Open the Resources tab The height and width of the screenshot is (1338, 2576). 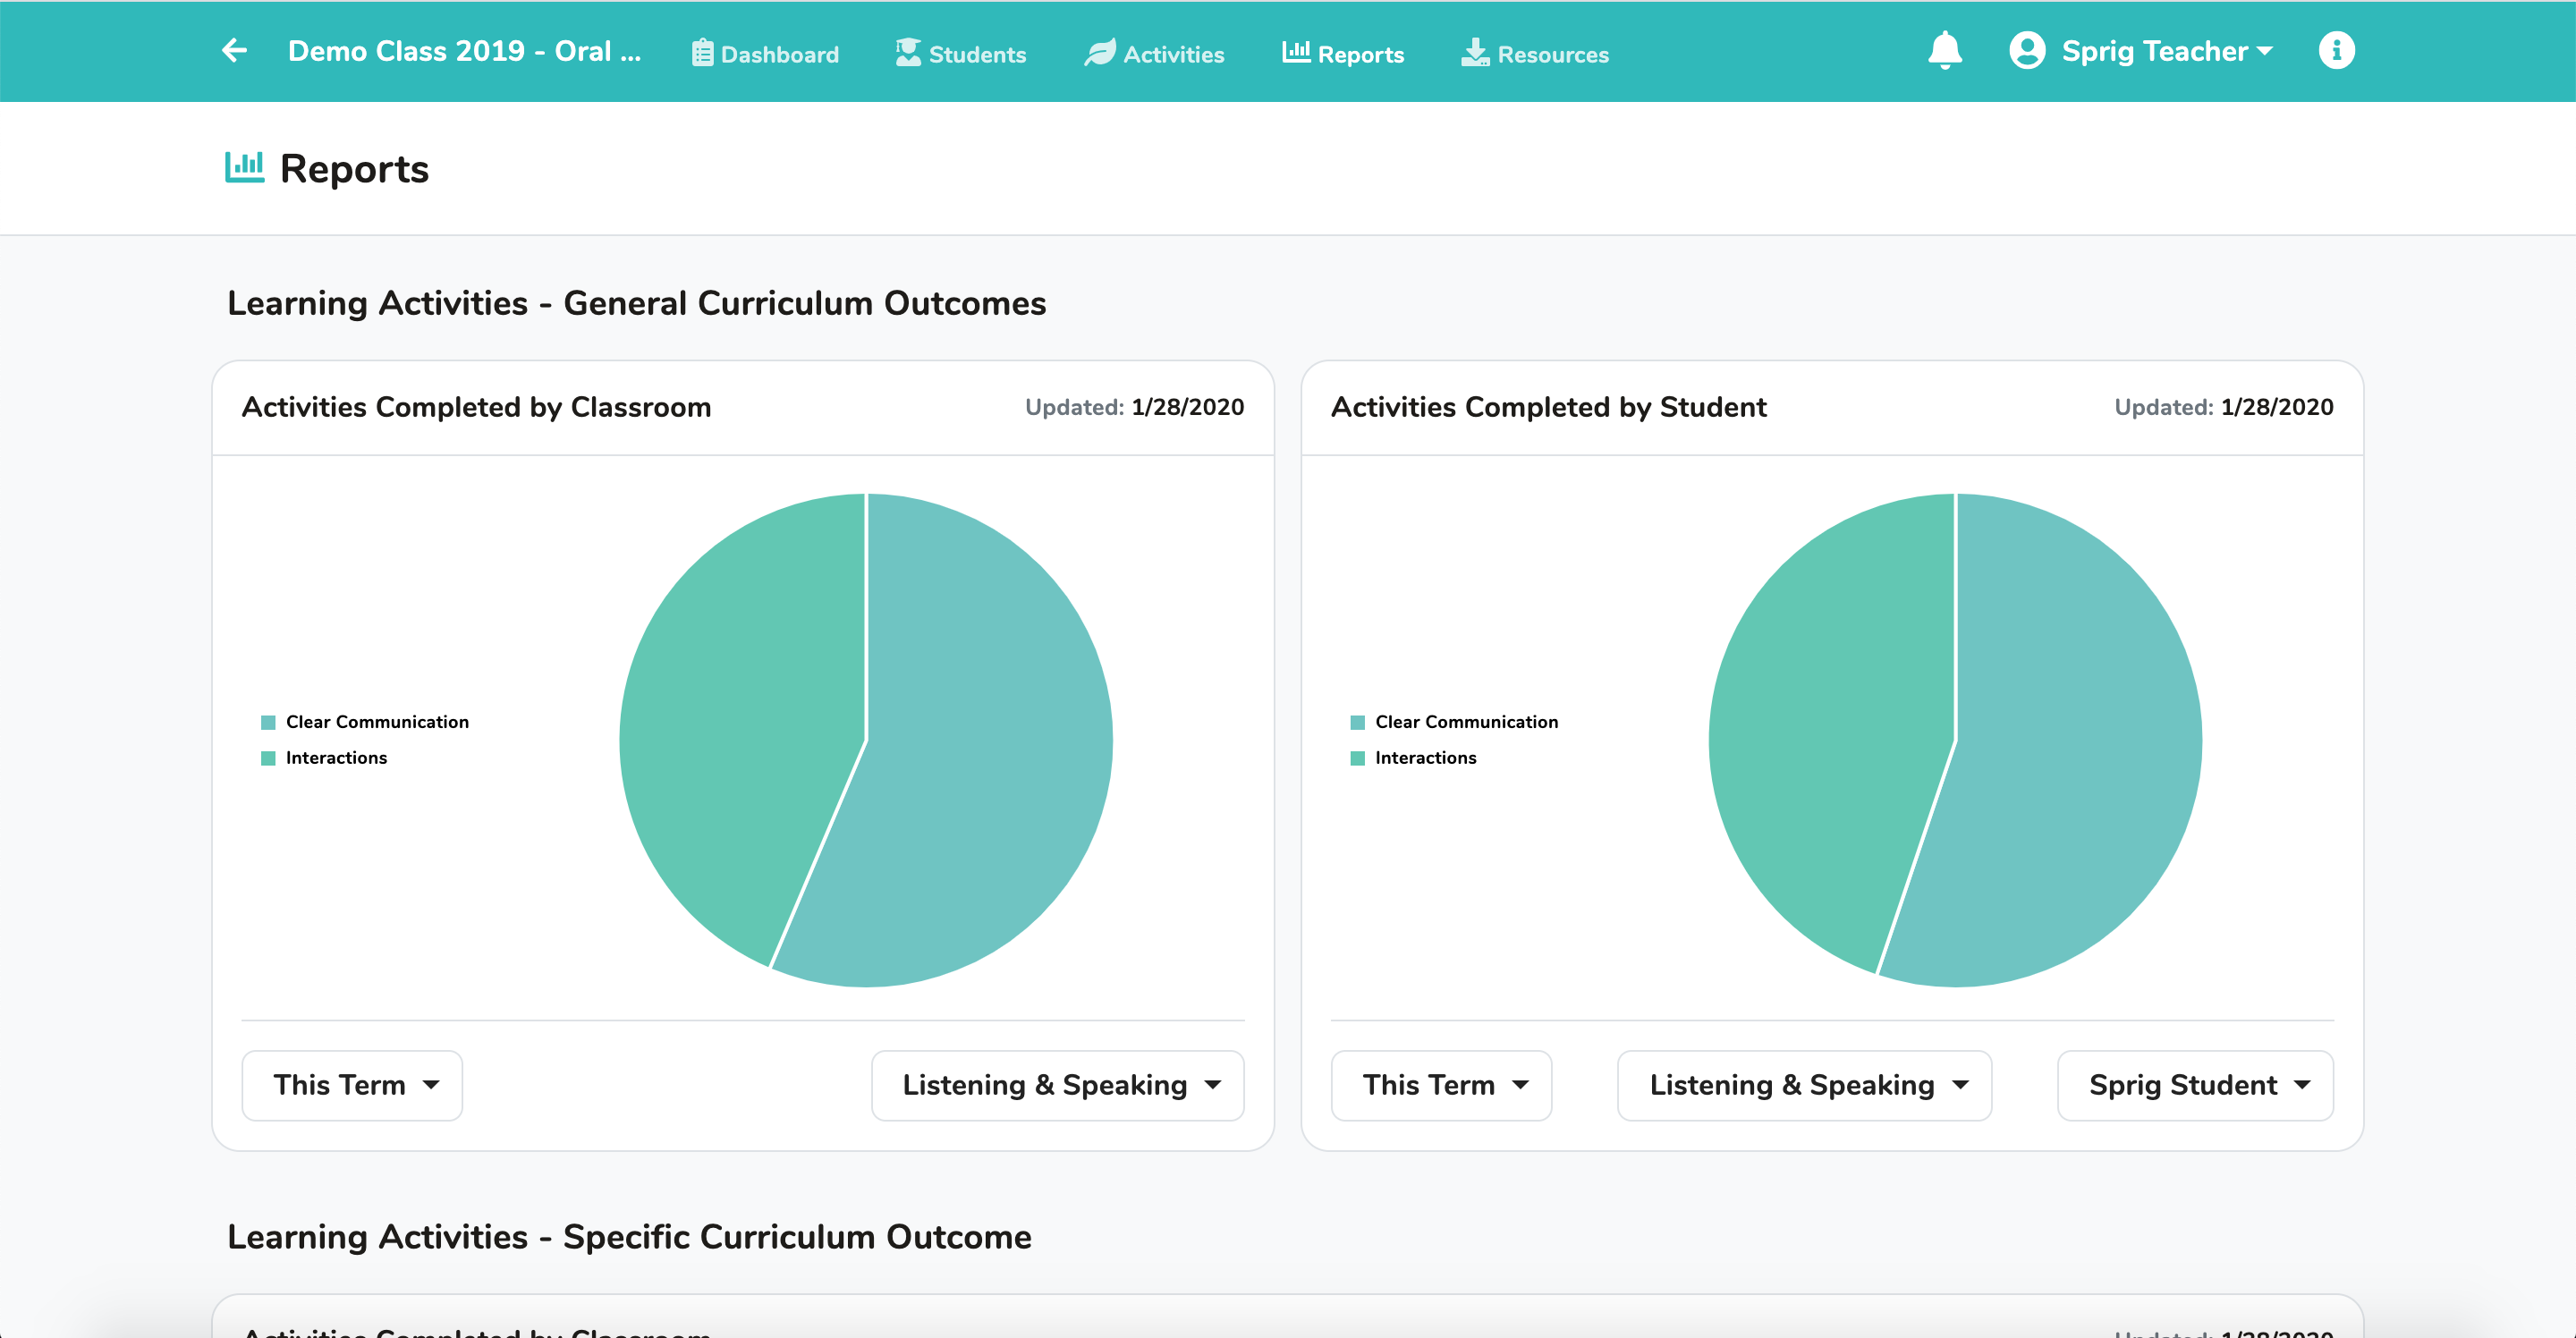tap(1535, 54)
